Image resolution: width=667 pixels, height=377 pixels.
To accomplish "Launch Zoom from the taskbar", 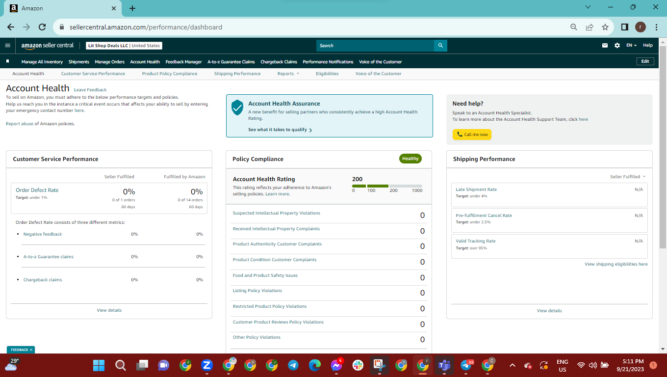I will pyautogui.click(x=206, y=365).
